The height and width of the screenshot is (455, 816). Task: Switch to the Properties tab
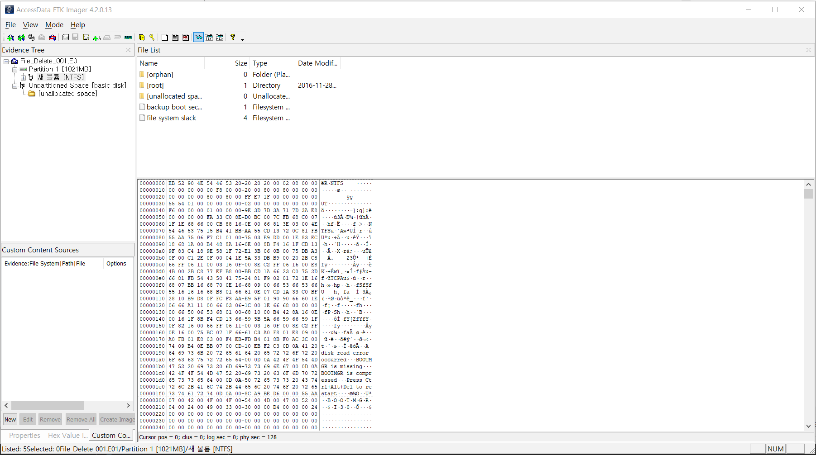[24, 436]
